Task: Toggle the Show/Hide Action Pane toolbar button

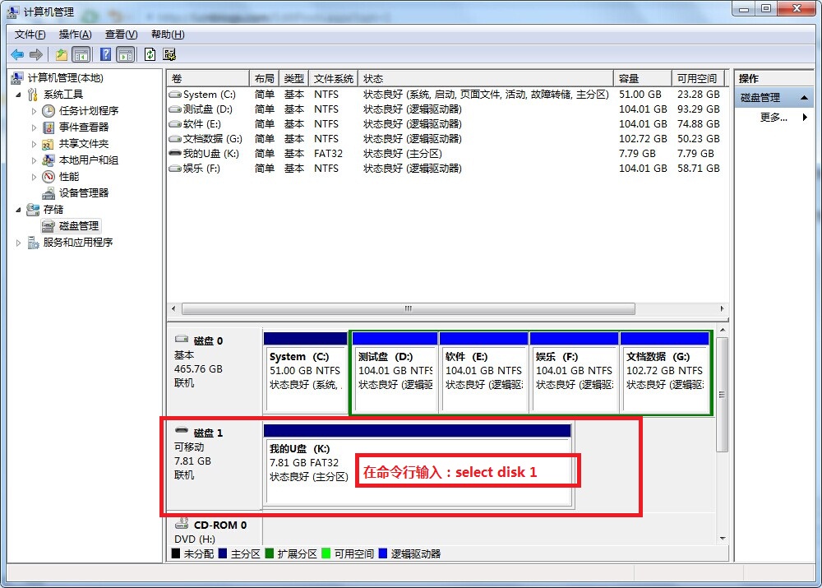Action: click(125, 54)
